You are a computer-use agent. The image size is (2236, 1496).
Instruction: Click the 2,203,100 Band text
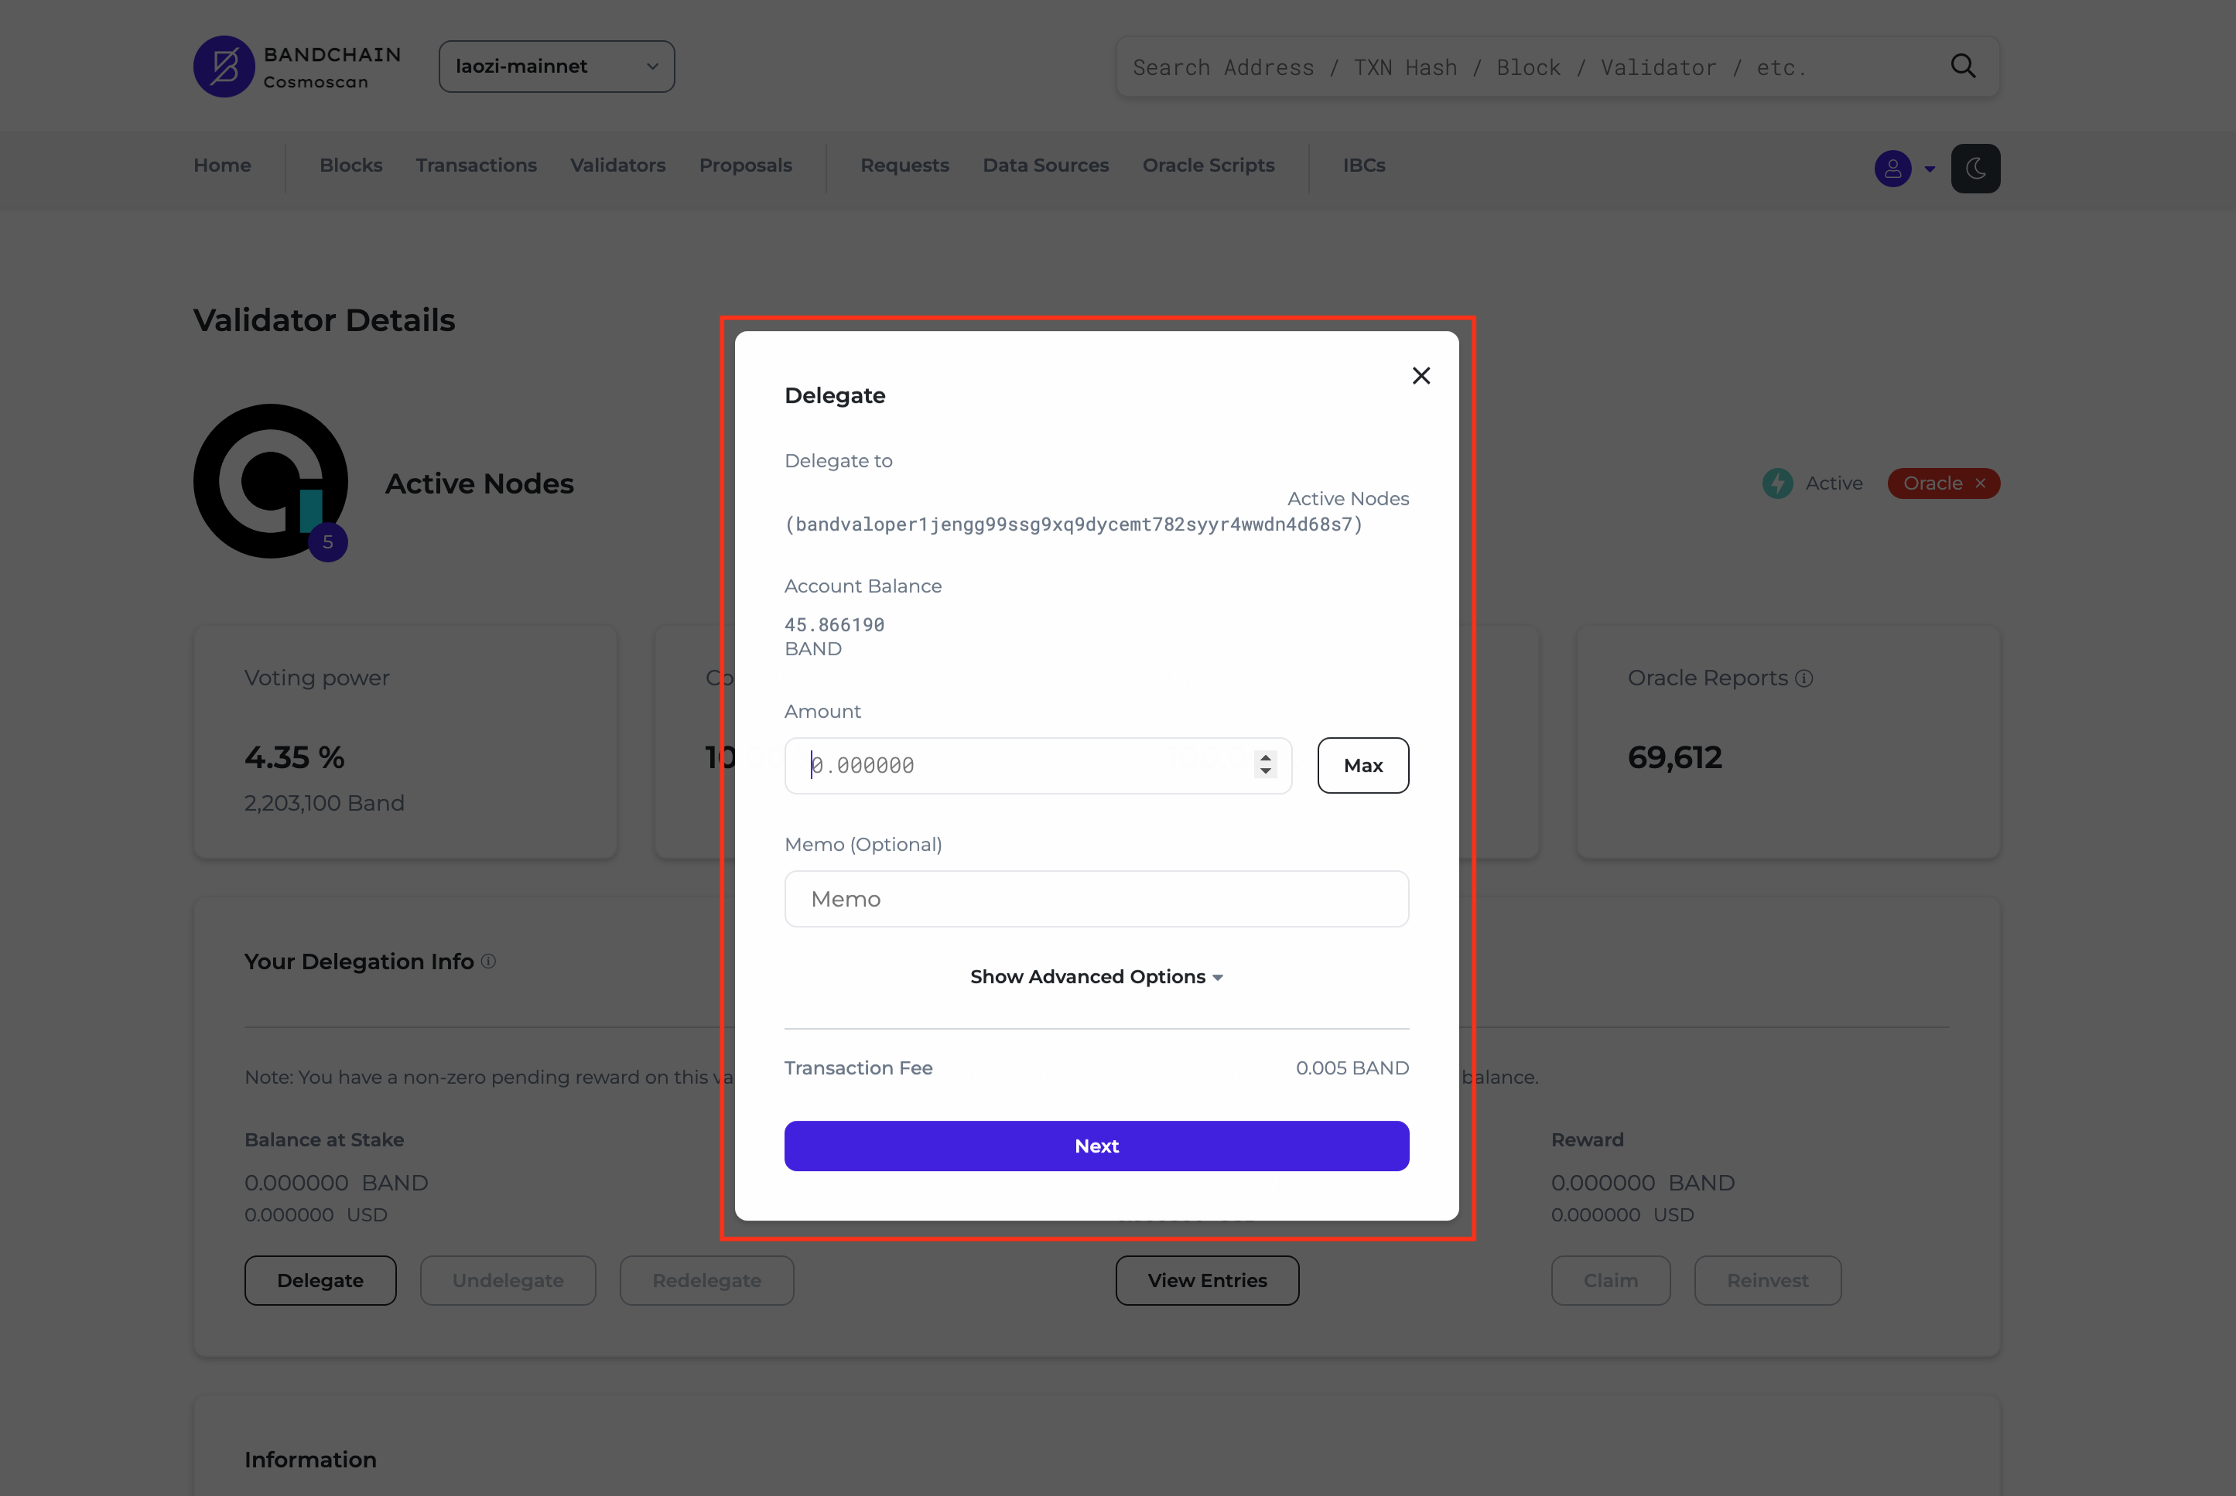tap(324, 804)
